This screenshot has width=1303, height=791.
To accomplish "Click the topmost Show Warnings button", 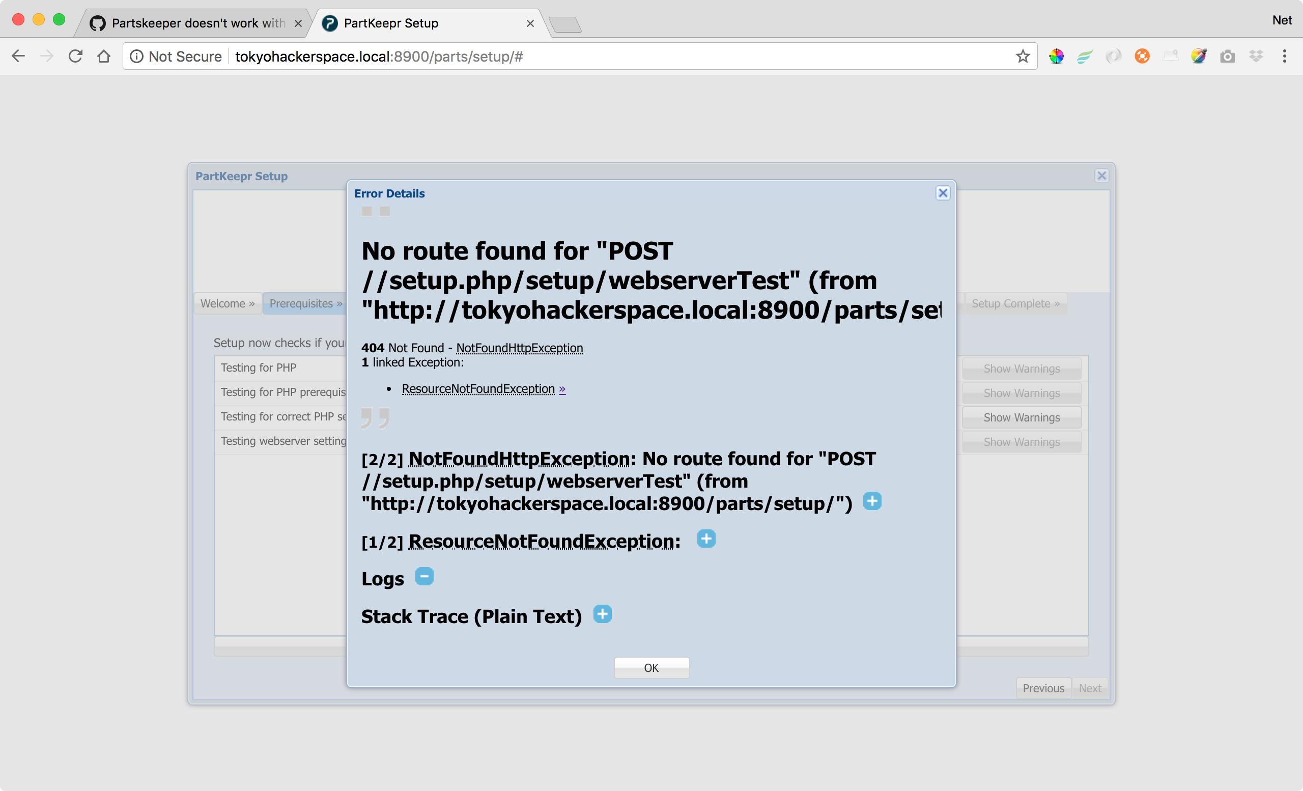I will (x=1021, y=368).
